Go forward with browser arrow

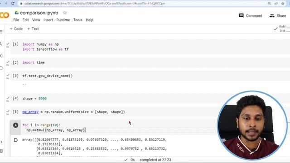tap(6, 3)
